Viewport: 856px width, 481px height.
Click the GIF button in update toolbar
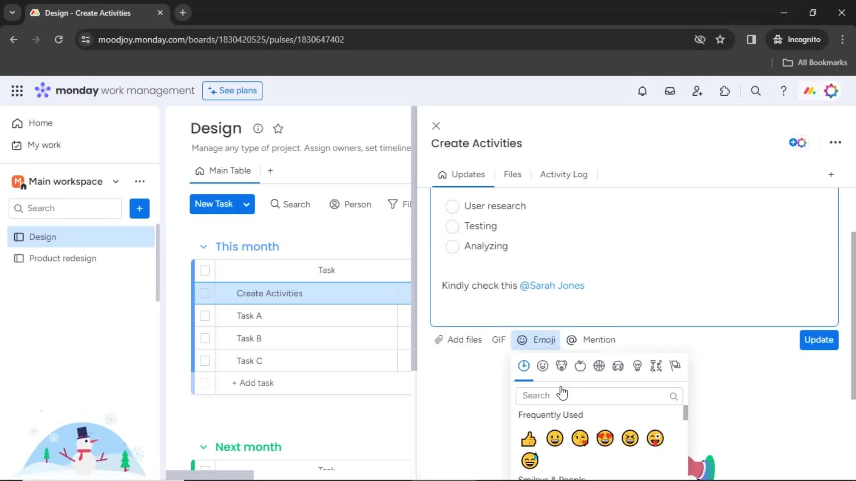click(498, 340)
